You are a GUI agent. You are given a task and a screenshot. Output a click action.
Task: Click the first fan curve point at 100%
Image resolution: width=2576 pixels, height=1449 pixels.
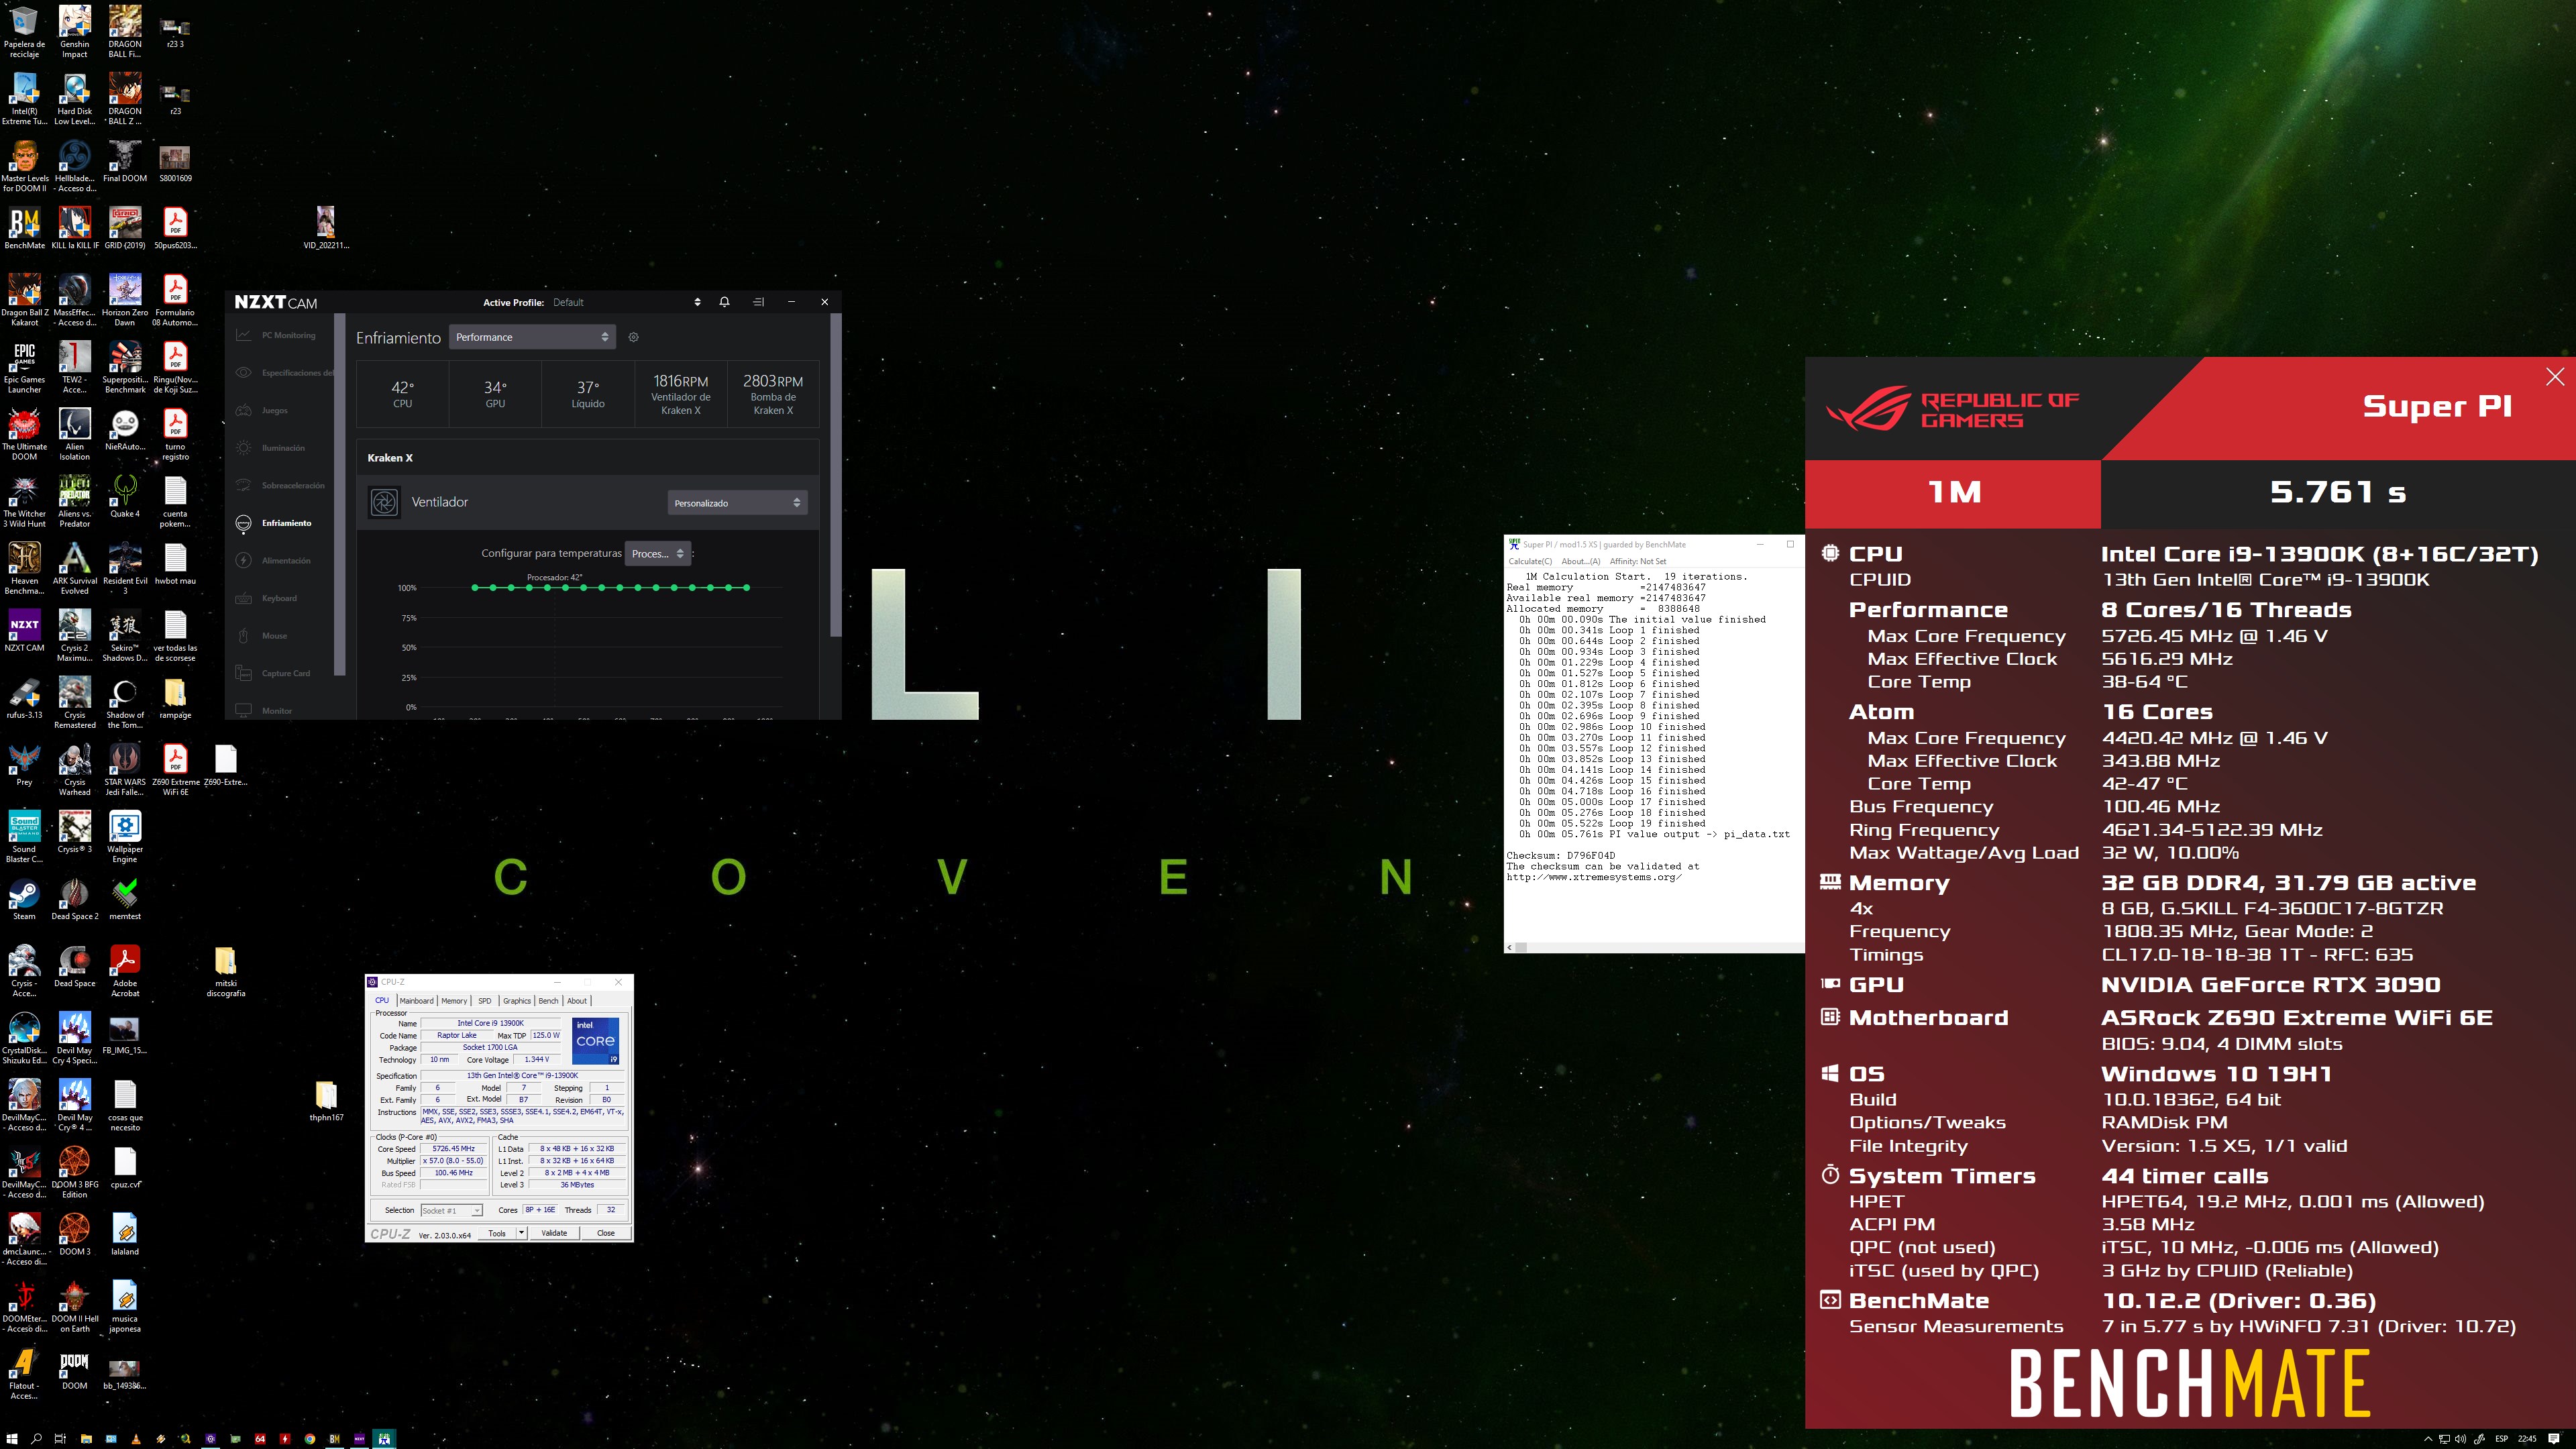point(475,588)
